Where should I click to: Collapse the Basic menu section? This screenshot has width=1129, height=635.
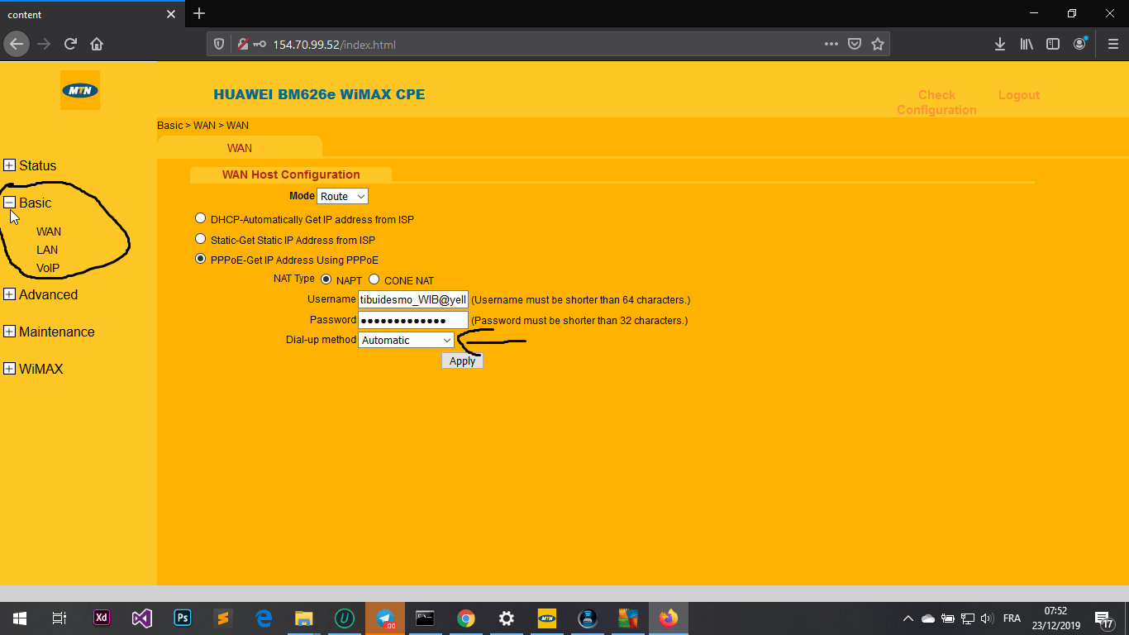(x=10, y=203)
